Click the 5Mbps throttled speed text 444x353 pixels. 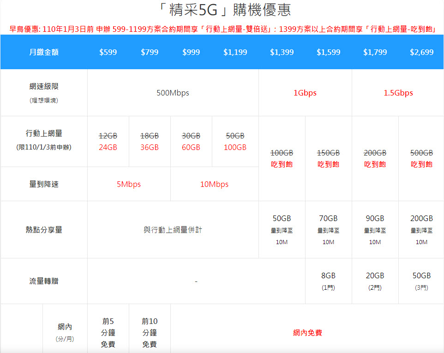click(x=129, y=184)
